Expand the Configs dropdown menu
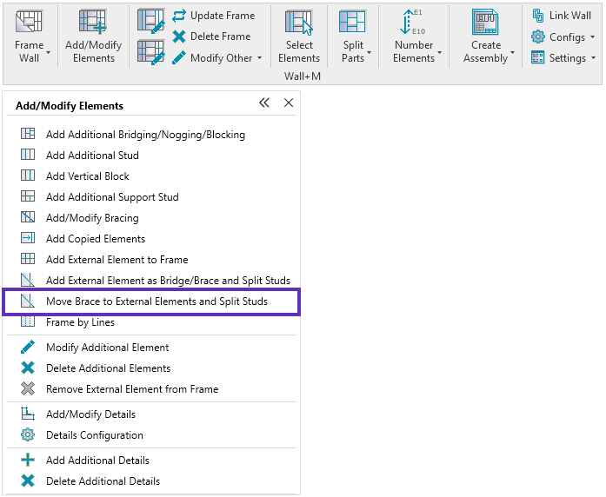 tap(593, 37)
